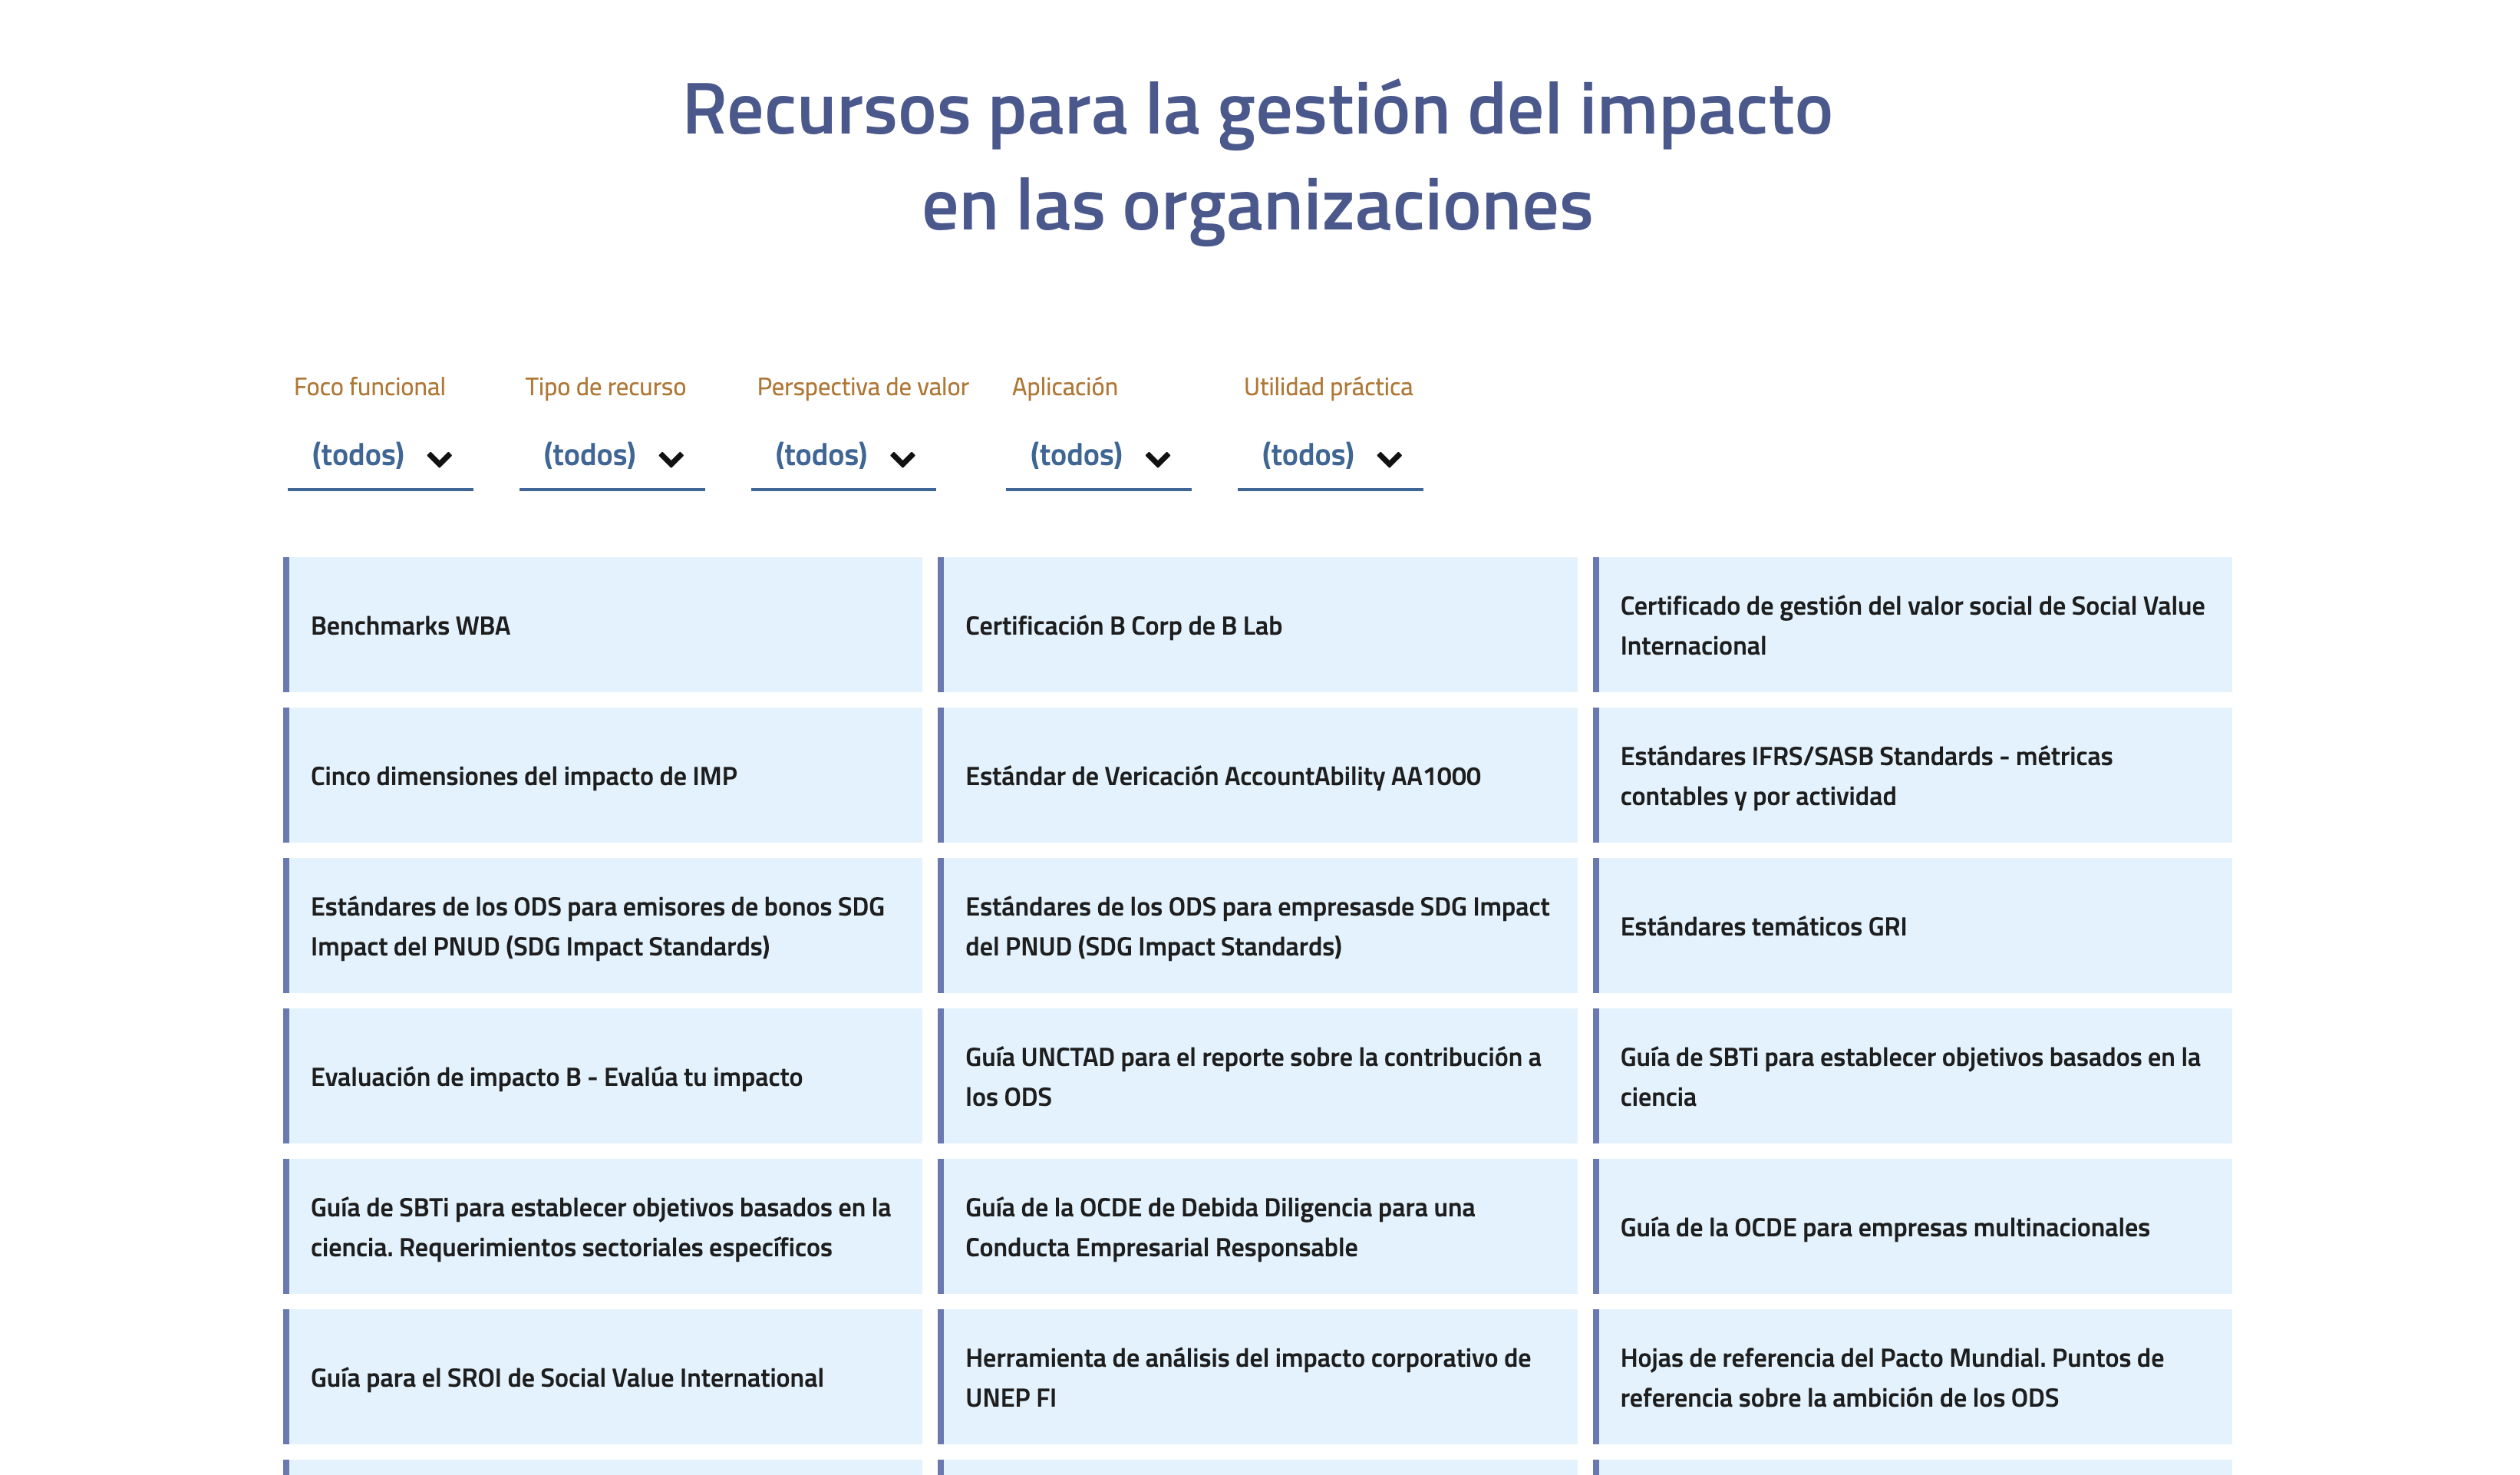Click the Perspectiva de valor label
This screenshot has height=1475, width=2520.
[862, 387]
